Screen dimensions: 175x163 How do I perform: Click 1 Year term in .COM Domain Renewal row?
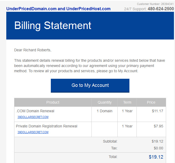pos(127,111)
